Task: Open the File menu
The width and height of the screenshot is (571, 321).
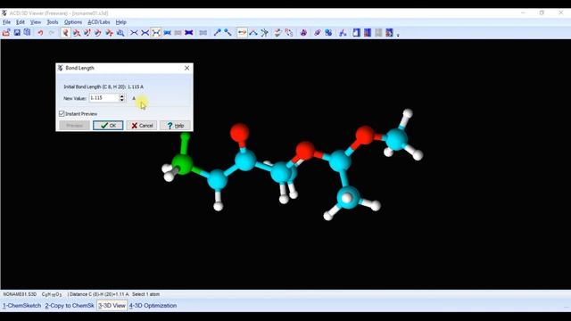Action: pos(6,22)
